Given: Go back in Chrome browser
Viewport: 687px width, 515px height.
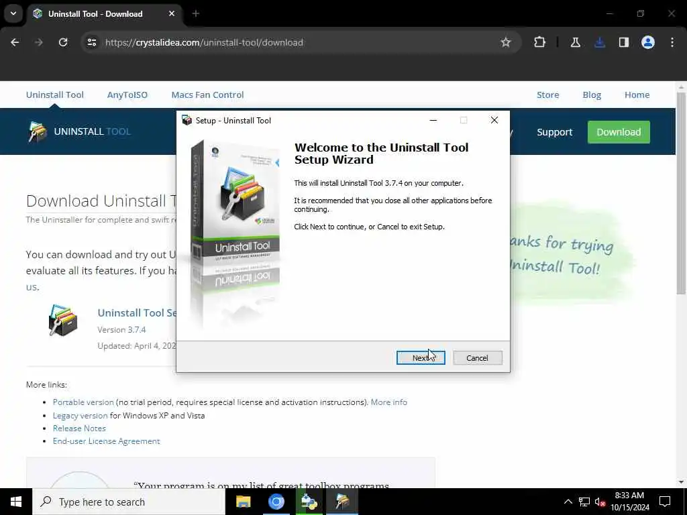Looking at the screenshot, I should [x=15, y=42].
